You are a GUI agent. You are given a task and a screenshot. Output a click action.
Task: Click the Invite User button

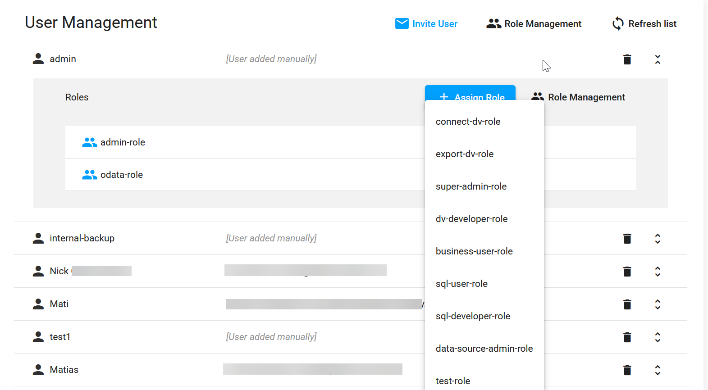click(426, 24)
